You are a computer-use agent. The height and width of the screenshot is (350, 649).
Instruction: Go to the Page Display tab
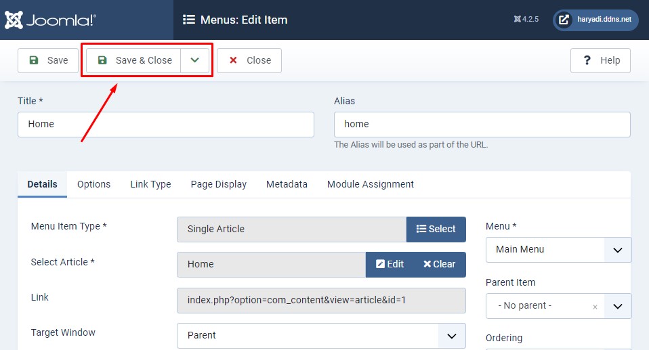click(x=218, y=184)
